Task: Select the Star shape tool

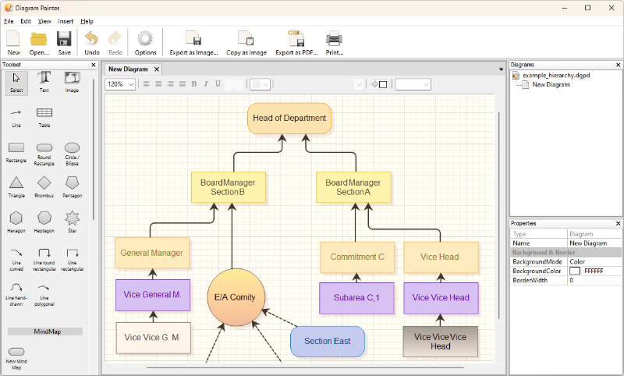Action: coord(72,223)
